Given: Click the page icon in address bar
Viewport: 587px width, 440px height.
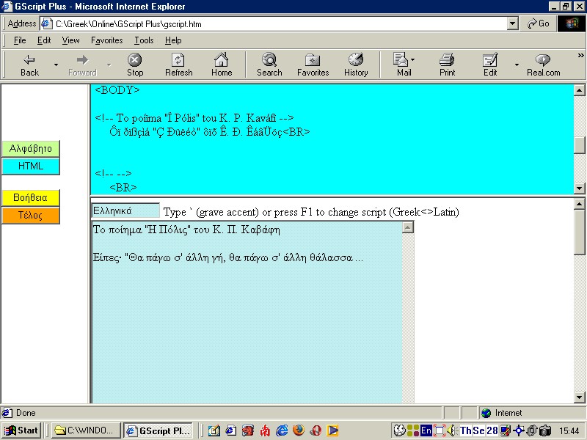Looking at the screenshot, I should pos(46,23).
